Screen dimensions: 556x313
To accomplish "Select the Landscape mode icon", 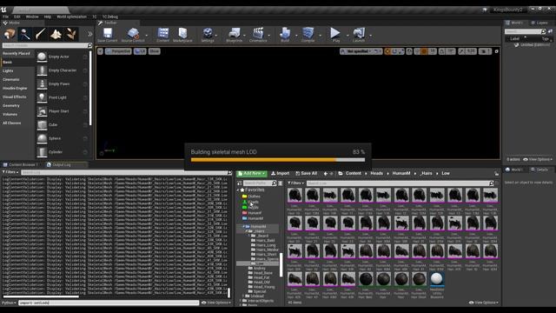I will pyautogui.click(x=56, y=34).
